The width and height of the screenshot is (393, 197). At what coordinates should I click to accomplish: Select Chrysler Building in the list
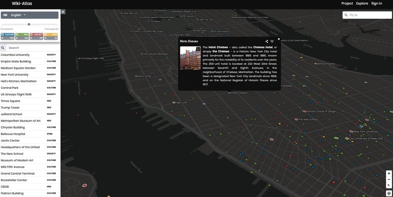30,127
